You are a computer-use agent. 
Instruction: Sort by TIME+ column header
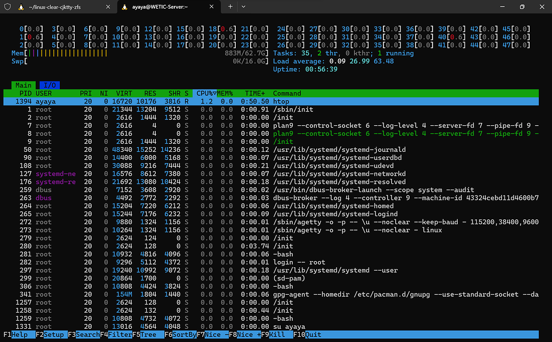pos(255,94)
